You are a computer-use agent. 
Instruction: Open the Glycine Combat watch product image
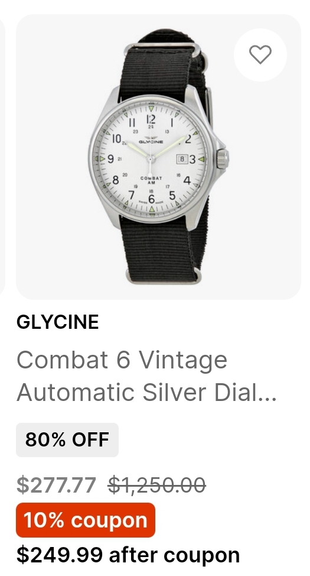click(158, 157)
